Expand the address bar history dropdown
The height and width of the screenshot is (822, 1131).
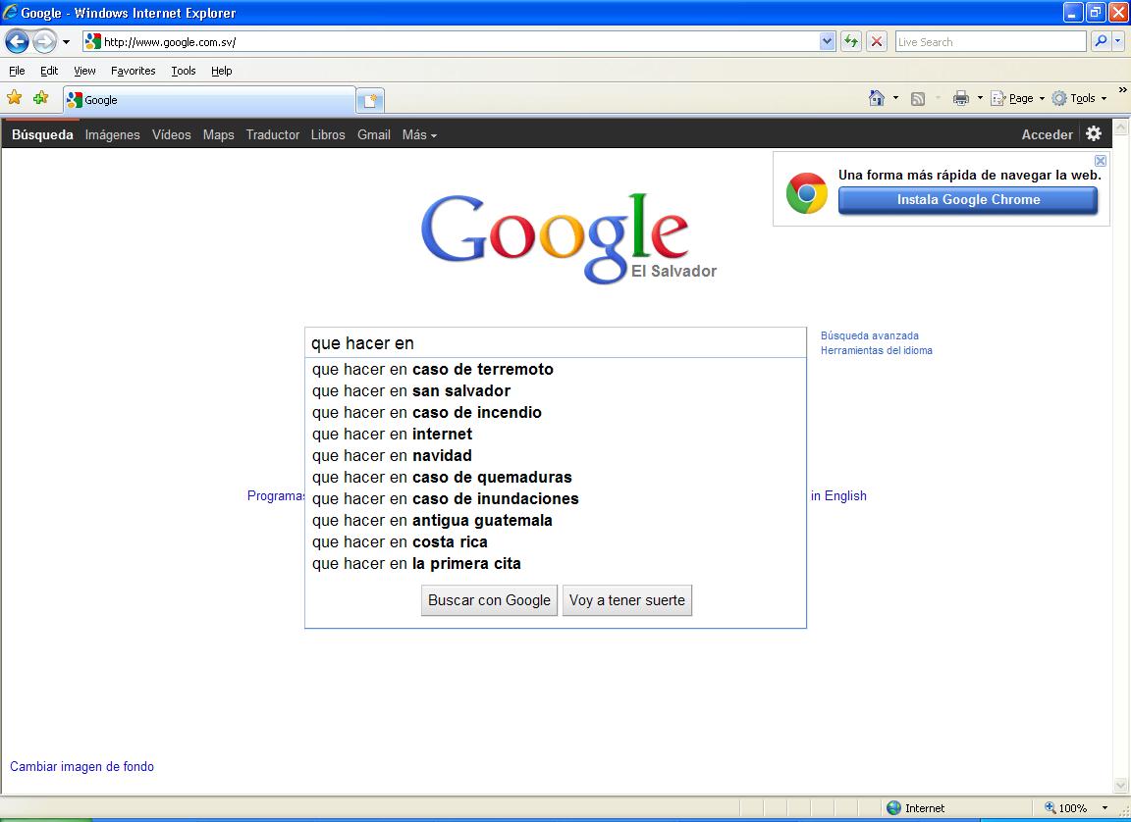[828, 42]
